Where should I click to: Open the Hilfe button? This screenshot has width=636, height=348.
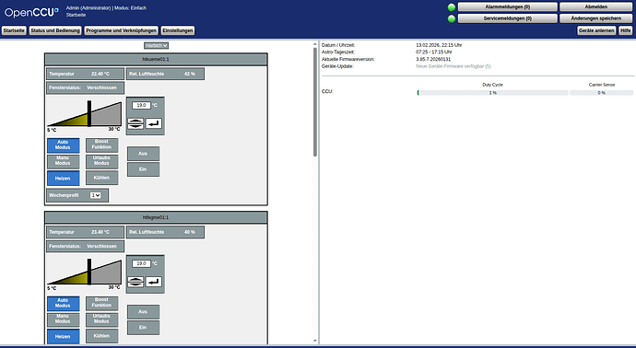coord(626,30)
